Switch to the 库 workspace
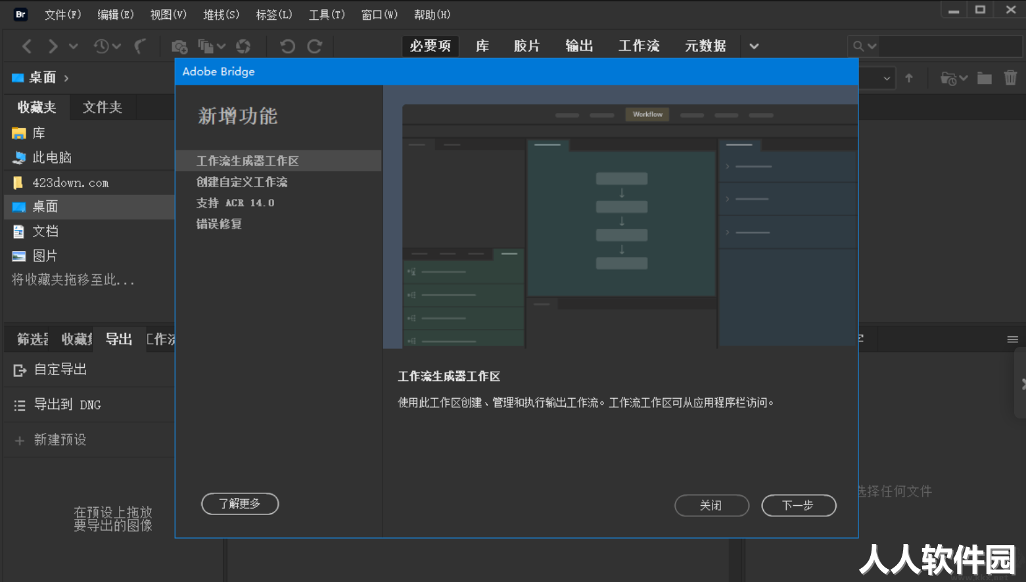This screenshot has width=1026, height=582. 482,46
